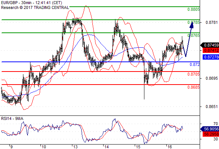
Task: Click the red 0.8685 support label
Action: [x=193, y=87]
